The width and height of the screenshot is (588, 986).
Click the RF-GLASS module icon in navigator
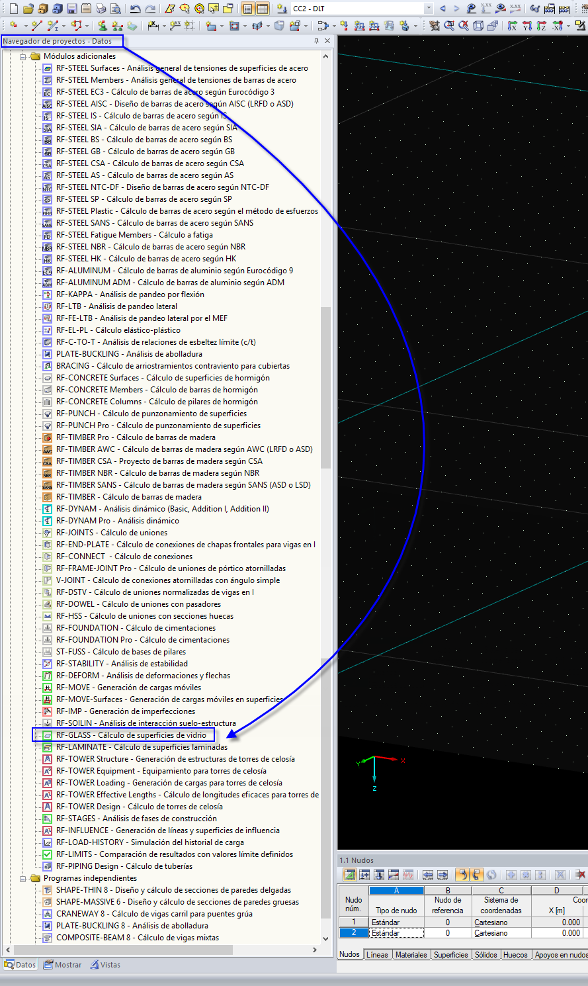point(47,735)
